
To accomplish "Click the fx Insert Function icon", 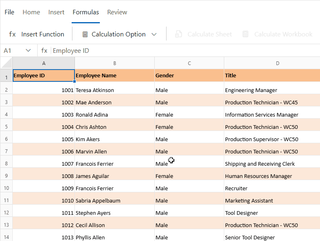I will 12,34.
